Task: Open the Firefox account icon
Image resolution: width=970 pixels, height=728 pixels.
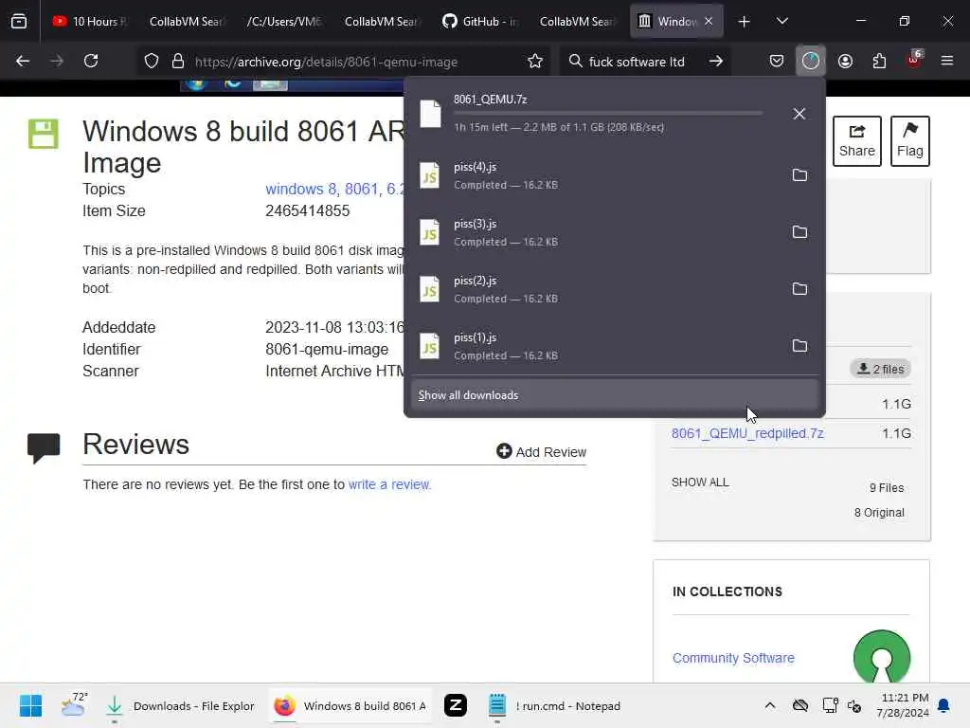Action: pos(845,62)
